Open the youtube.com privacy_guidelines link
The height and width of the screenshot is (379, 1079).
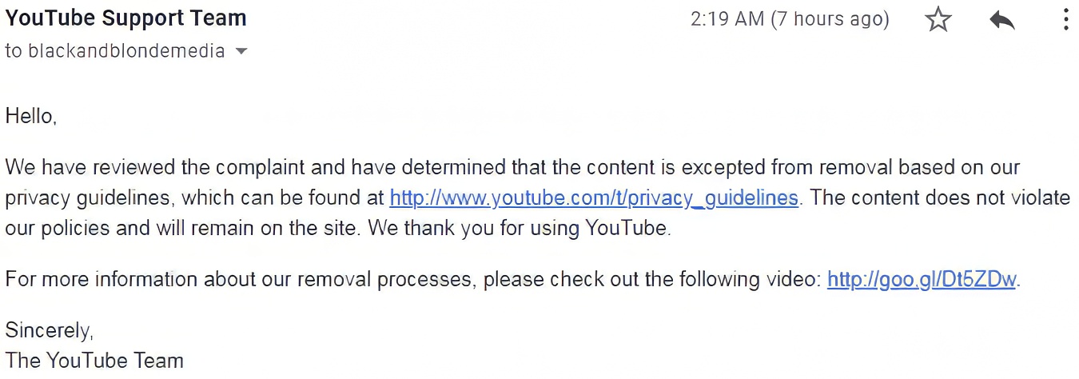click(x=594, y=197)
